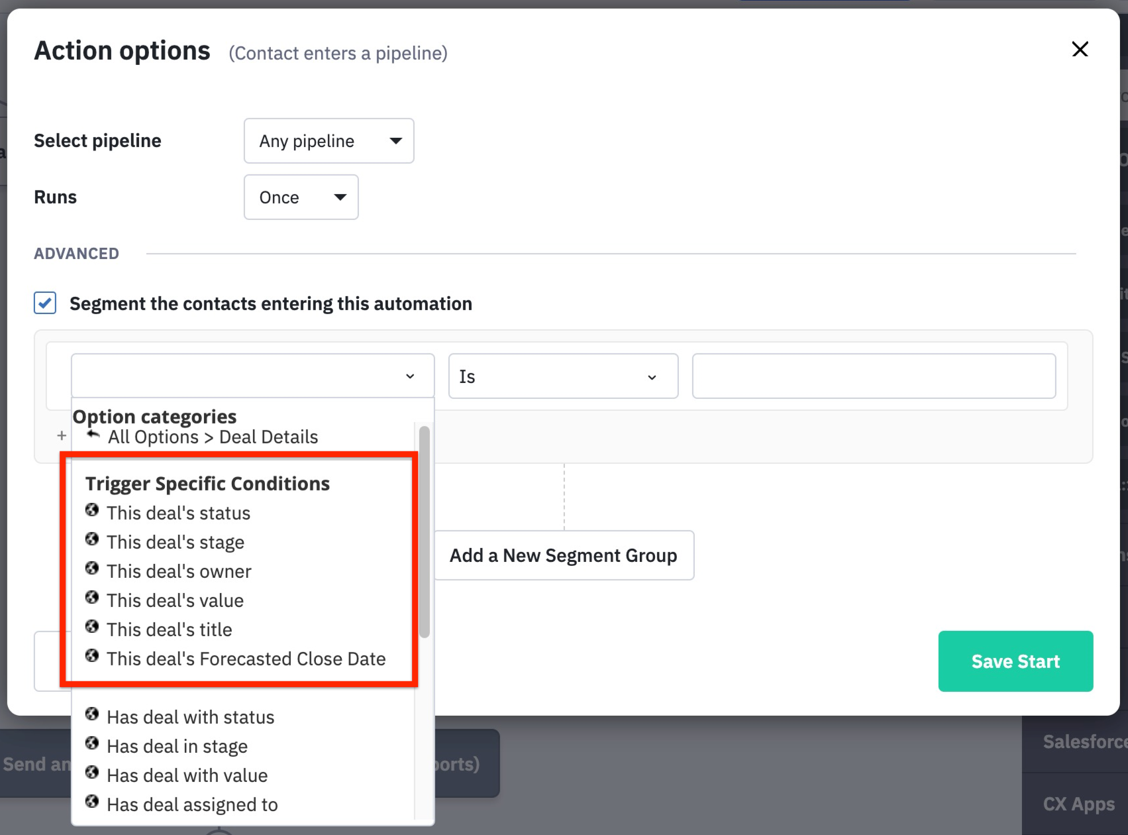Click the globe icon beside This deal's status
This screenshot has width=1128, height=835.
pos(92,510)
